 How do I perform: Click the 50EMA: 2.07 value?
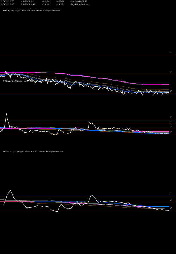7,4
